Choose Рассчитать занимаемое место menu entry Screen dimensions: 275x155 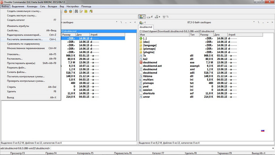pos(31,39)
